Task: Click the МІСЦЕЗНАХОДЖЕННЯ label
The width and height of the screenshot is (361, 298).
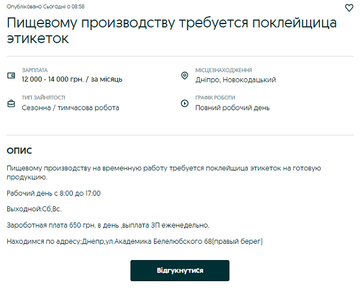Action: point(223,70)
